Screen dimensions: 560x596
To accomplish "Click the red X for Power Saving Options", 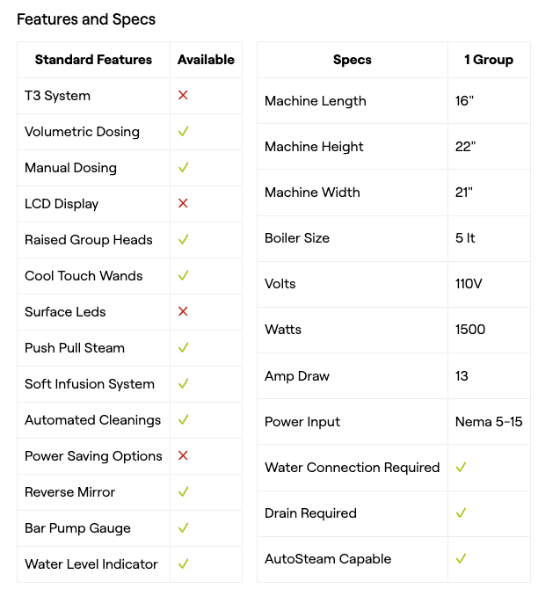I will click(183, 455).
